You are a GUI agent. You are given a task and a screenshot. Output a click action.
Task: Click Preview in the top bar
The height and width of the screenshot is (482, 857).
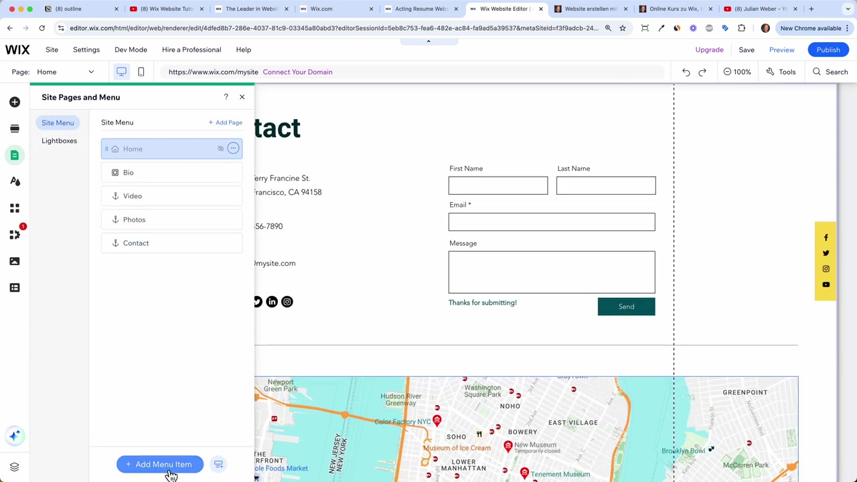[781, 50]
